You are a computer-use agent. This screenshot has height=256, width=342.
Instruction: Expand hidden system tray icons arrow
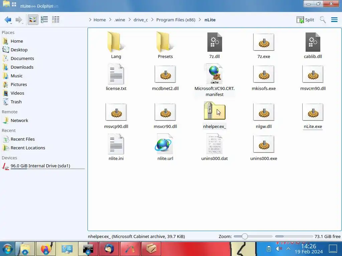(288, 249)
